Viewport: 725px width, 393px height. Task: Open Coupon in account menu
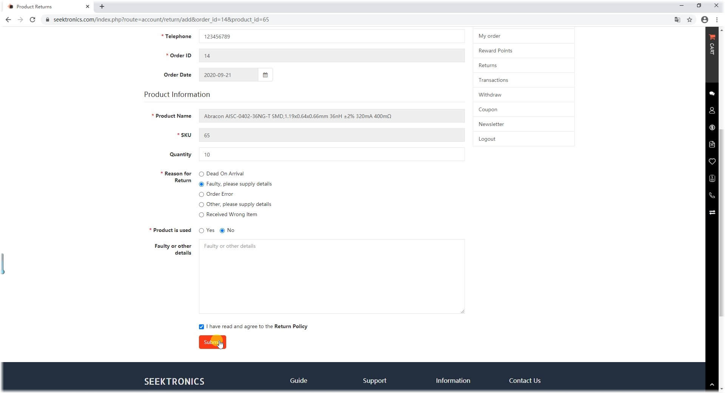pos(523,109)
